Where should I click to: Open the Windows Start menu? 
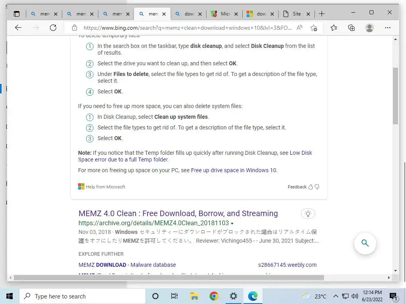(10, 296)
